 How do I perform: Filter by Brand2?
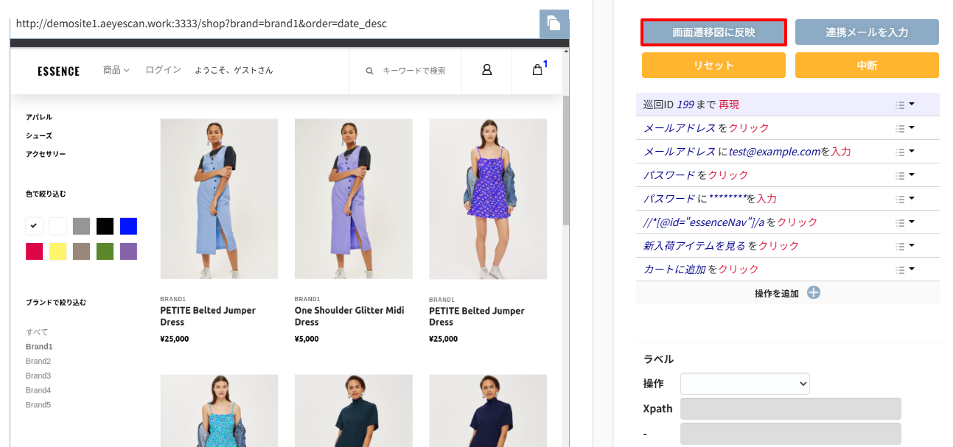38,362
